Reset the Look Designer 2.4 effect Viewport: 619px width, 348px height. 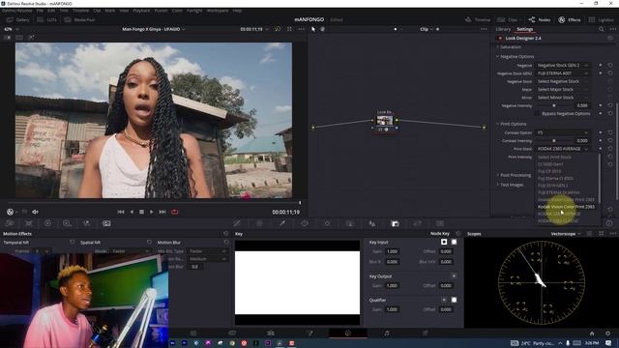click(610, 39)
